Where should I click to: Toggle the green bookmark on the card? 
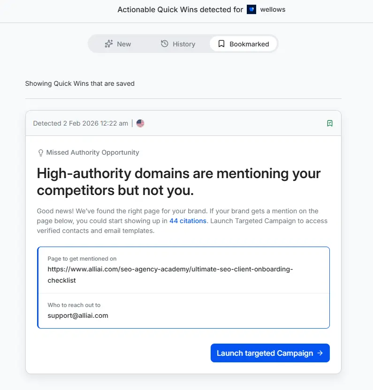click(x=330, y=123)
